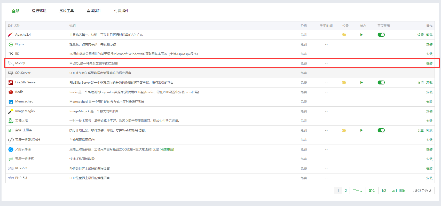Screen dimensions: 441x206
Task: Click the Redis cube icon
Action: point(11,92)
